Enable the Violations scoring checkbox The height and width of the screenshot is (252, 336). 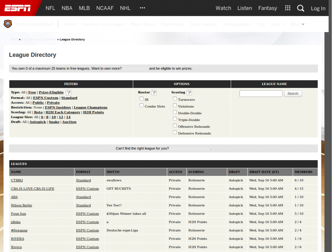click(x=175, y=105)
